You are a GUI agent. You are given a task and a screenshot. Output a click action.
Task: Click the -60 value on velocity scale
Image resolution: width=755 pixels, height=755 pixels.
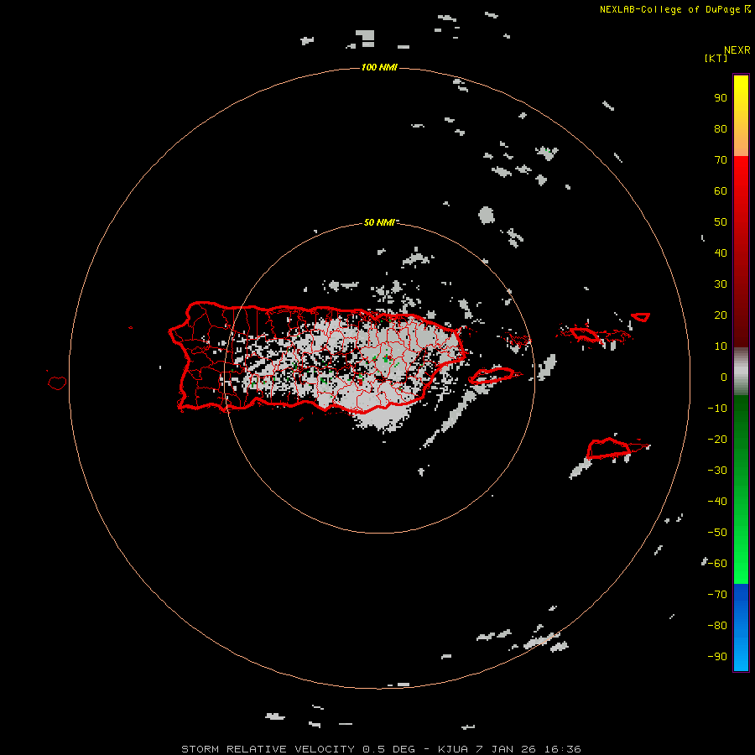click(x=717, y=564)
